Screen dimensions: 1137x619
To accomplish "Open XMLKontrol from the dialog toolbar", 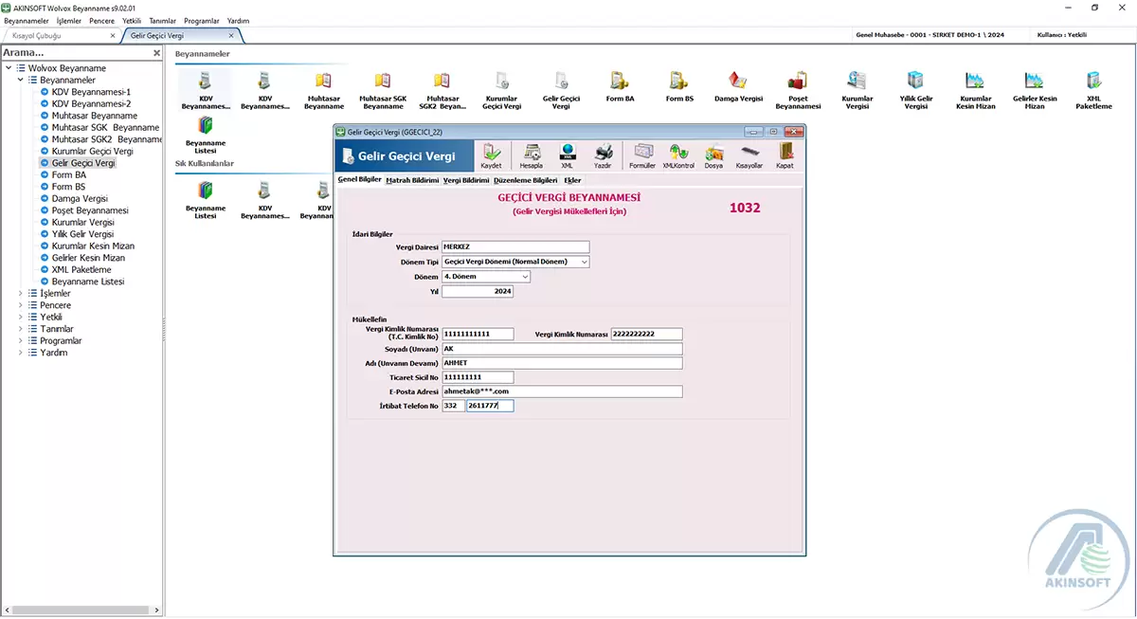I will [x=678, y=155].
